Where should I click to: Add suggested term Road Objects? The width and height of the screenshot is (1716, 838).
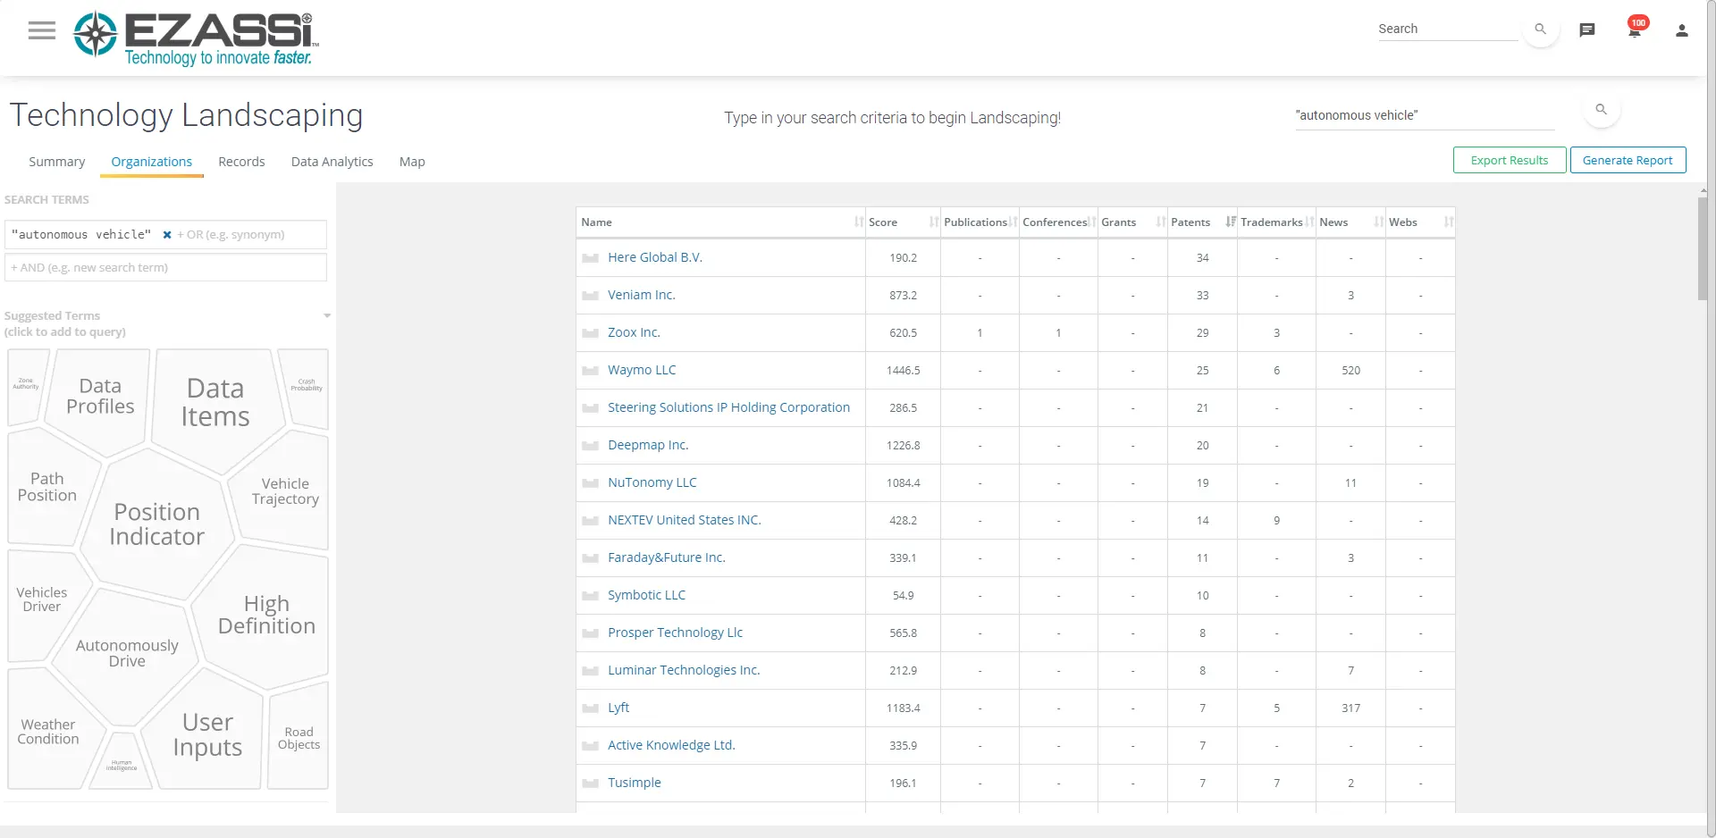[x=299, y=738]
